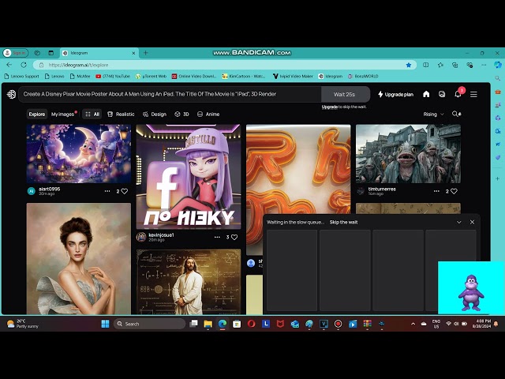The height and width of the screenshot is (379, 505).
Task: Open the weather widget Partly sunny
Action: click(23, 324)
